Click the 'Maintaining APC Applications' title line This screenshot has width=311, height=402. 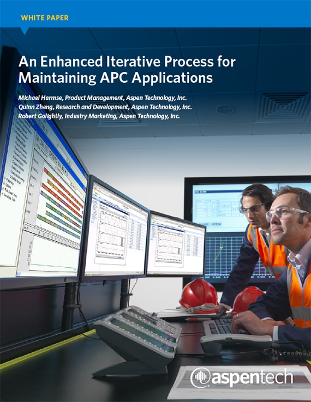pos(116,77)
